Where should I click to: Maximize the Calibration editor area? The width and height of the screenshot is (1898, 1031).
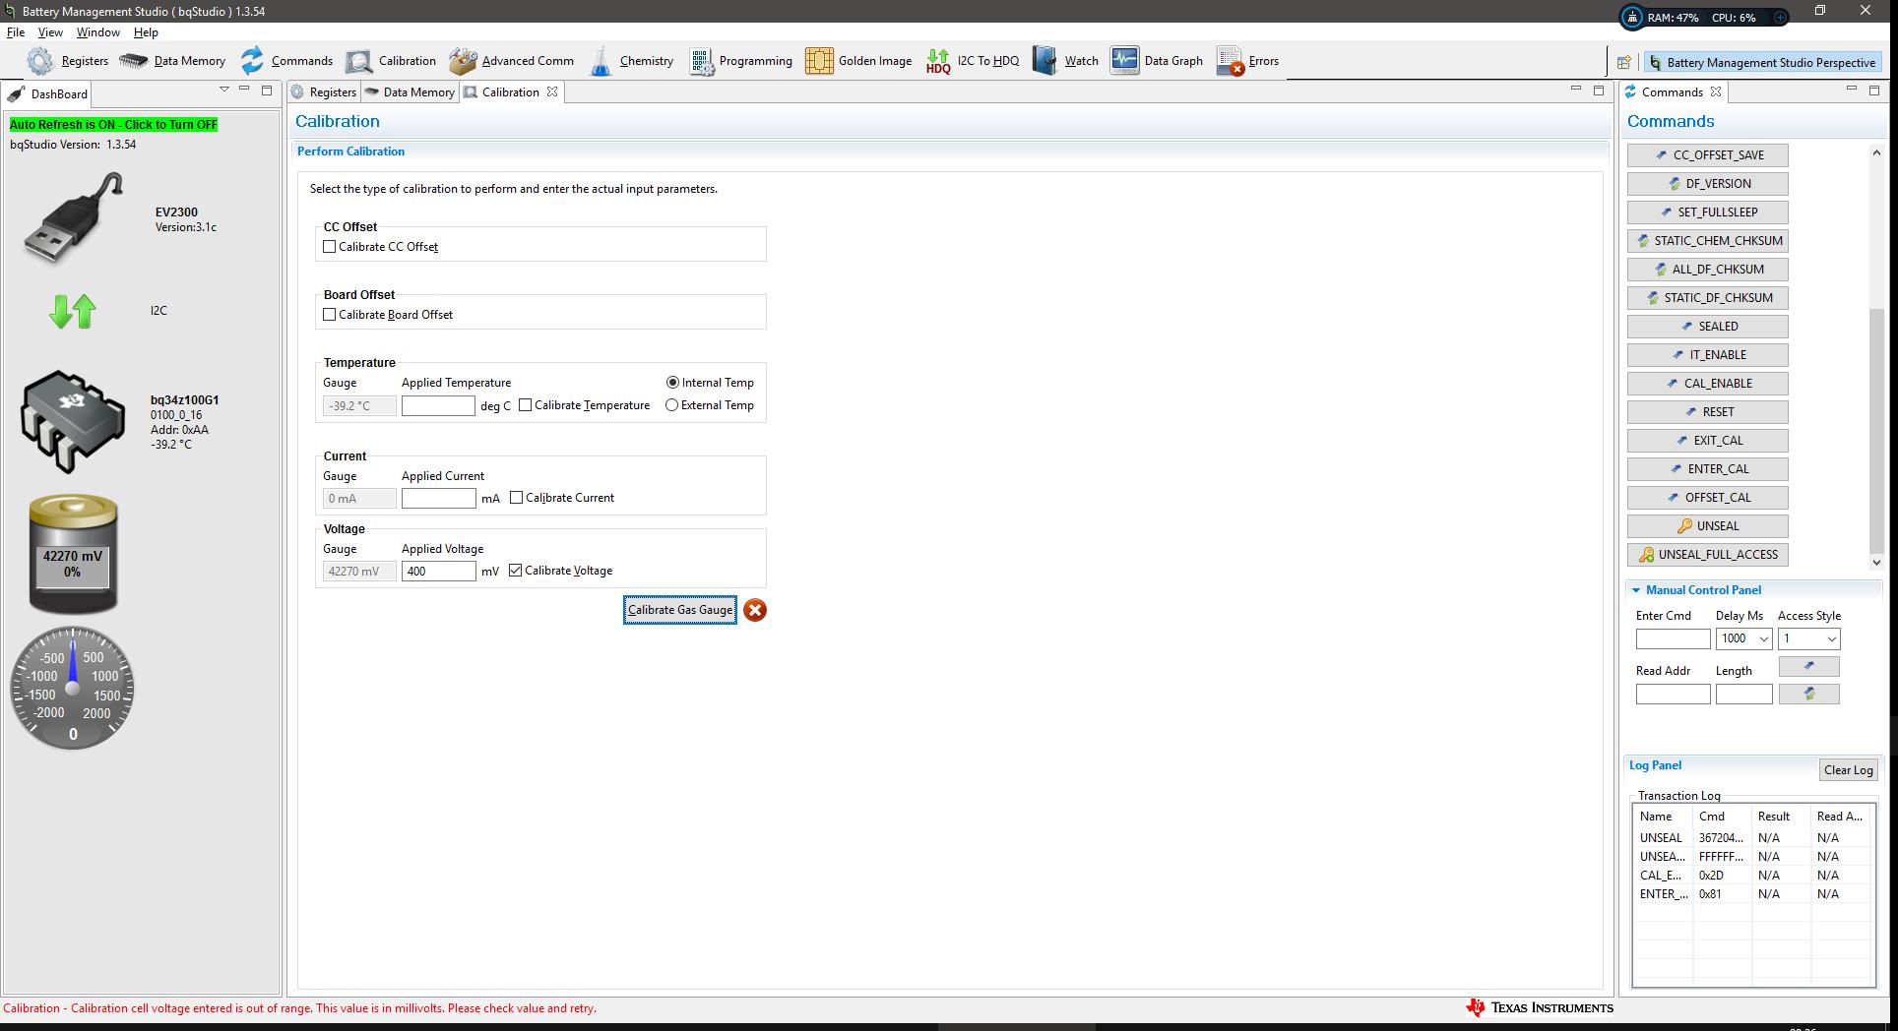tap(1599, 91)
